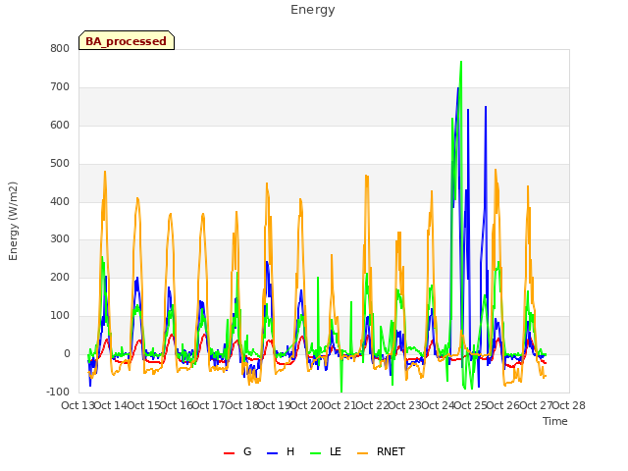
Task: Click the 400 y-axis tick label
Action: (60, 201)
